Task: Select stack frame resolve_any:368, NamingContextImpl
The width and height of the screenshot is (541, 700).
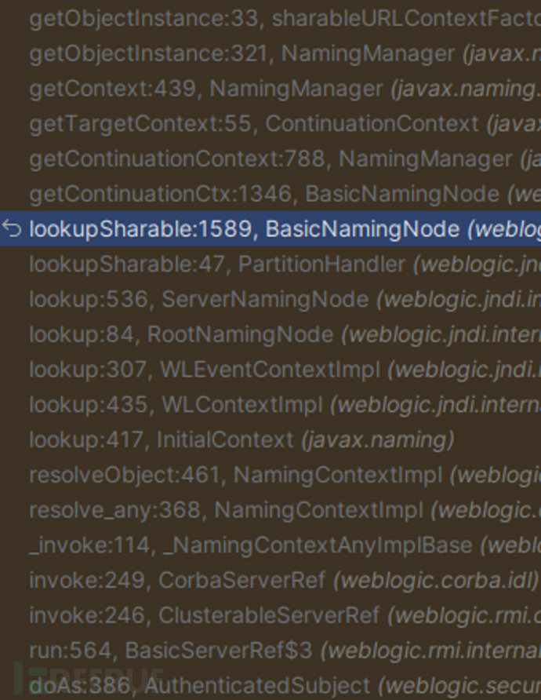Action: click(x=270, y=510)
